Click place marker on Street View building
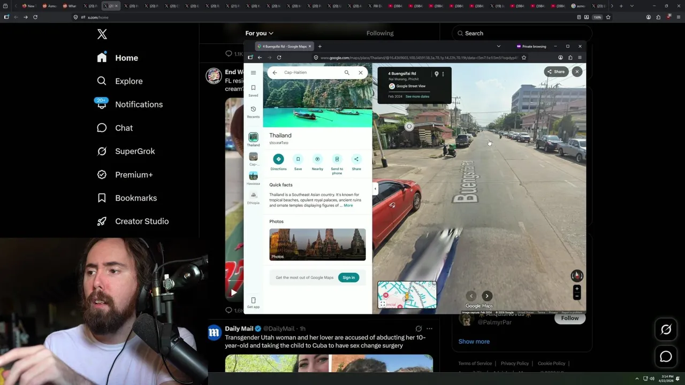The height and width of the screenshot is (385, 685). (409, 127)
